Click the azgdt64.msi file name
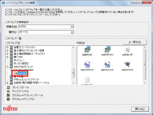 (107, 55)
